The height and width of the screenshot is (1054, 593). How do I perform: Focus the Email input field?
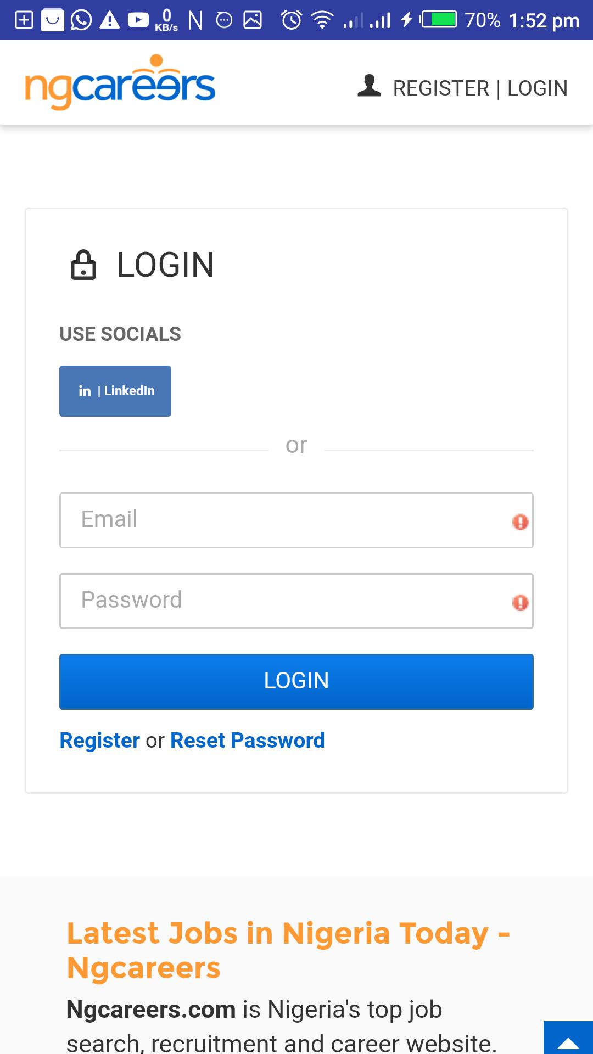click(x=286, y=520)
